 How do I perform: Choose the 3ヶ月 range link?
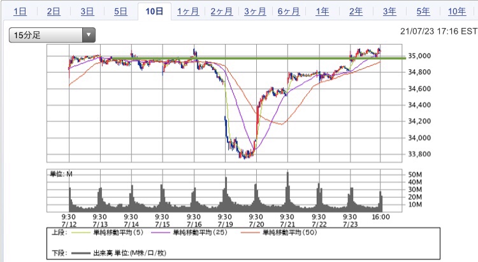[x=255, y=11]
